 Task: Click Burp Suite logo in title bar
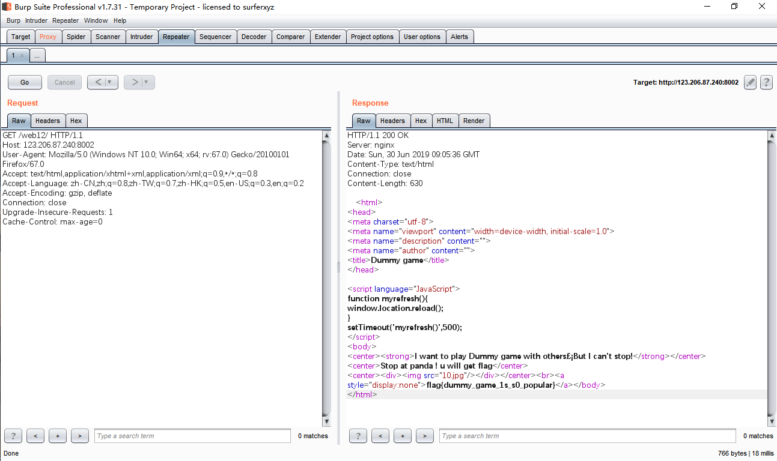[x=7, y=7]
